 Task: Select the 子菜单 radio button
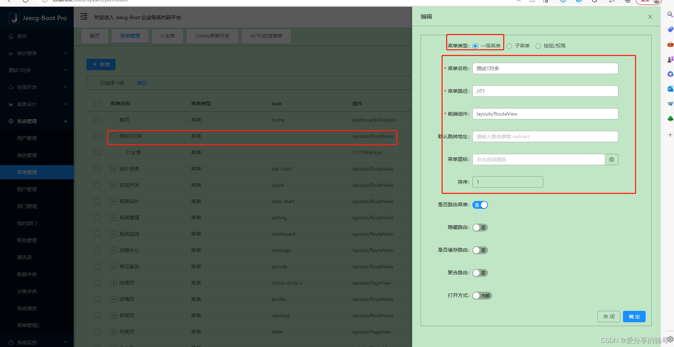(x=509, y=46)
